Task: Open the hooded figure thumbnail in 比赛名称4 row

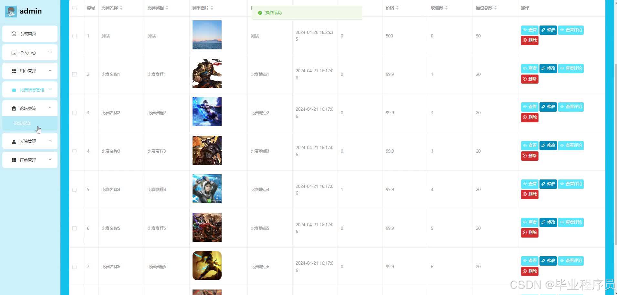Action: pyautogui.click(x=207, y=189)
